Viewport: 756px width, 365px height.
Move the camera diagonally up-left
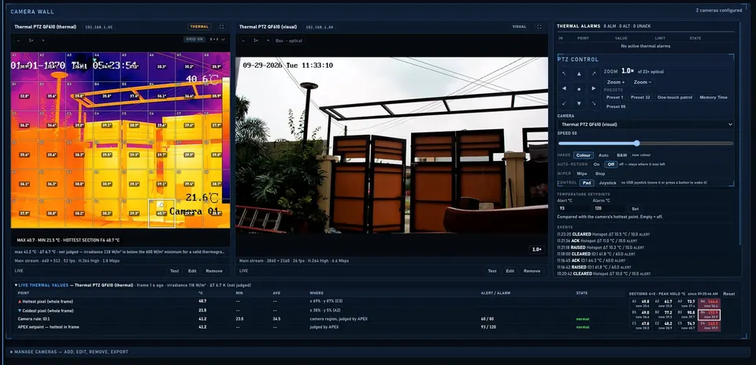(x=564, y=73)
